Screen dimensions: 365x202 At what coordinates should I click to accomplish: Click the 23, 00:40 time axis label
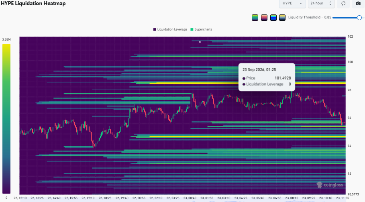point(190,198)
